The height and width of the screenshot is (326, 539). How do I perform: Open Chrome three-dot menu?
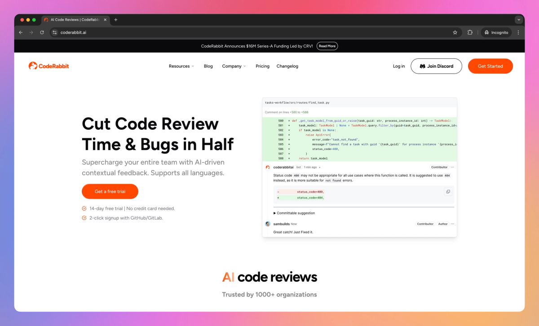pos(518,32)
